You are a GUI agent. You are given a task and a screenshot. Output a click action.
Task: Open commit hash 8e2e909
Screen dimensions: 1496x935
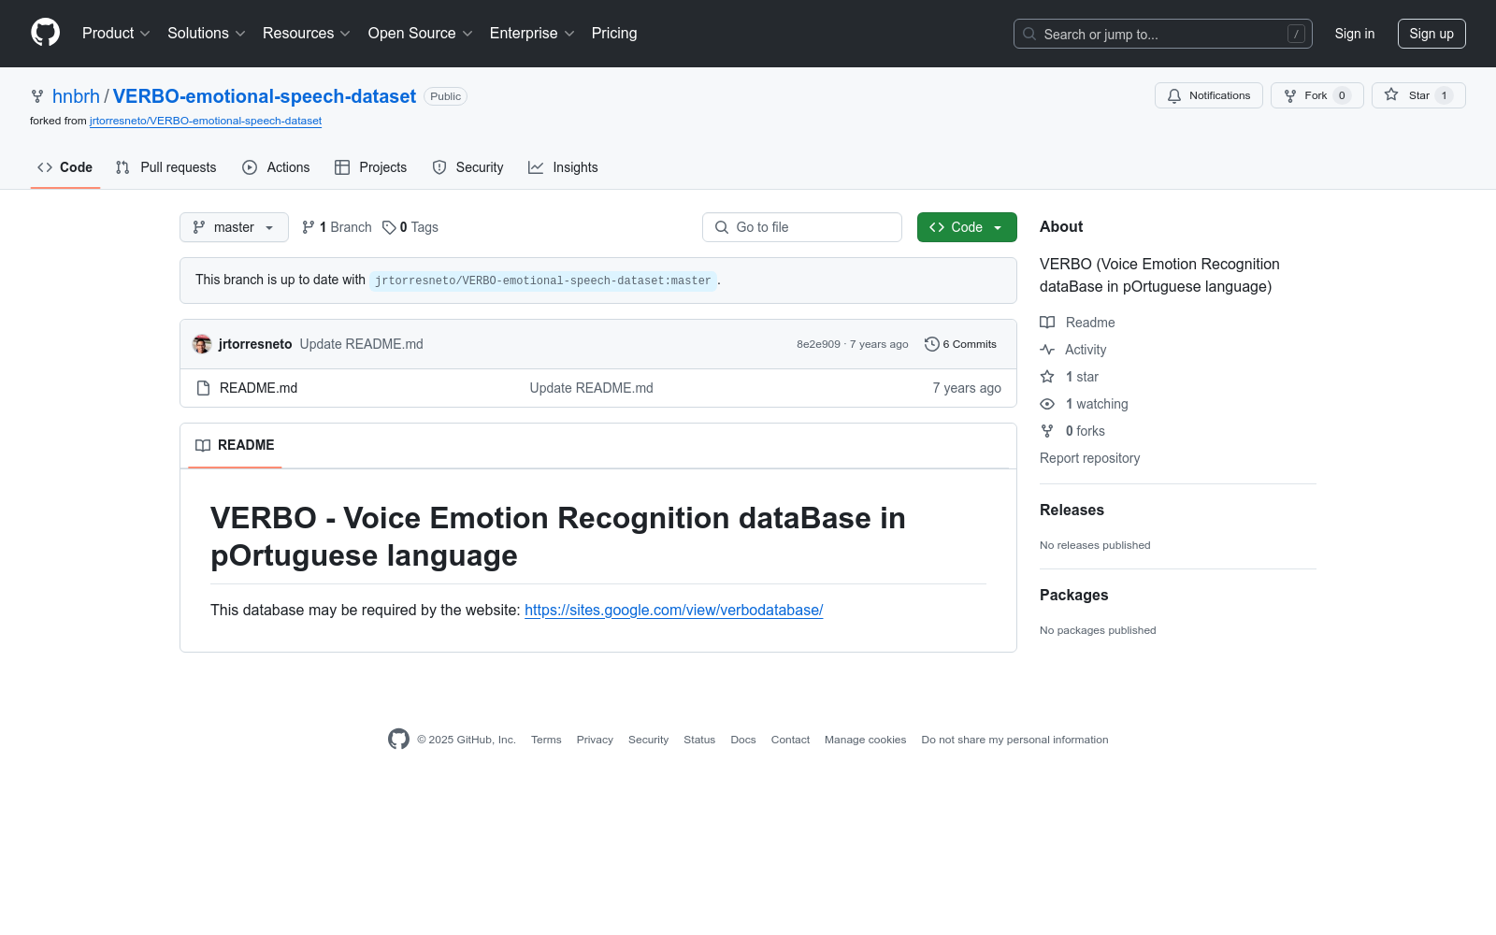tap(818, 344)
